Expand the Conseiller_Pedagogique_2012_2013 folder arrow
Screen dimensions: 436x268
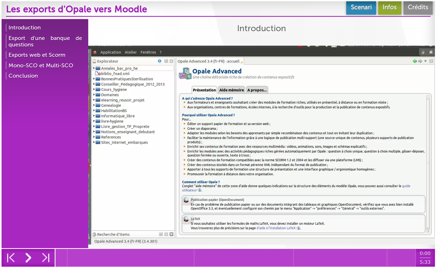point(94,84)
